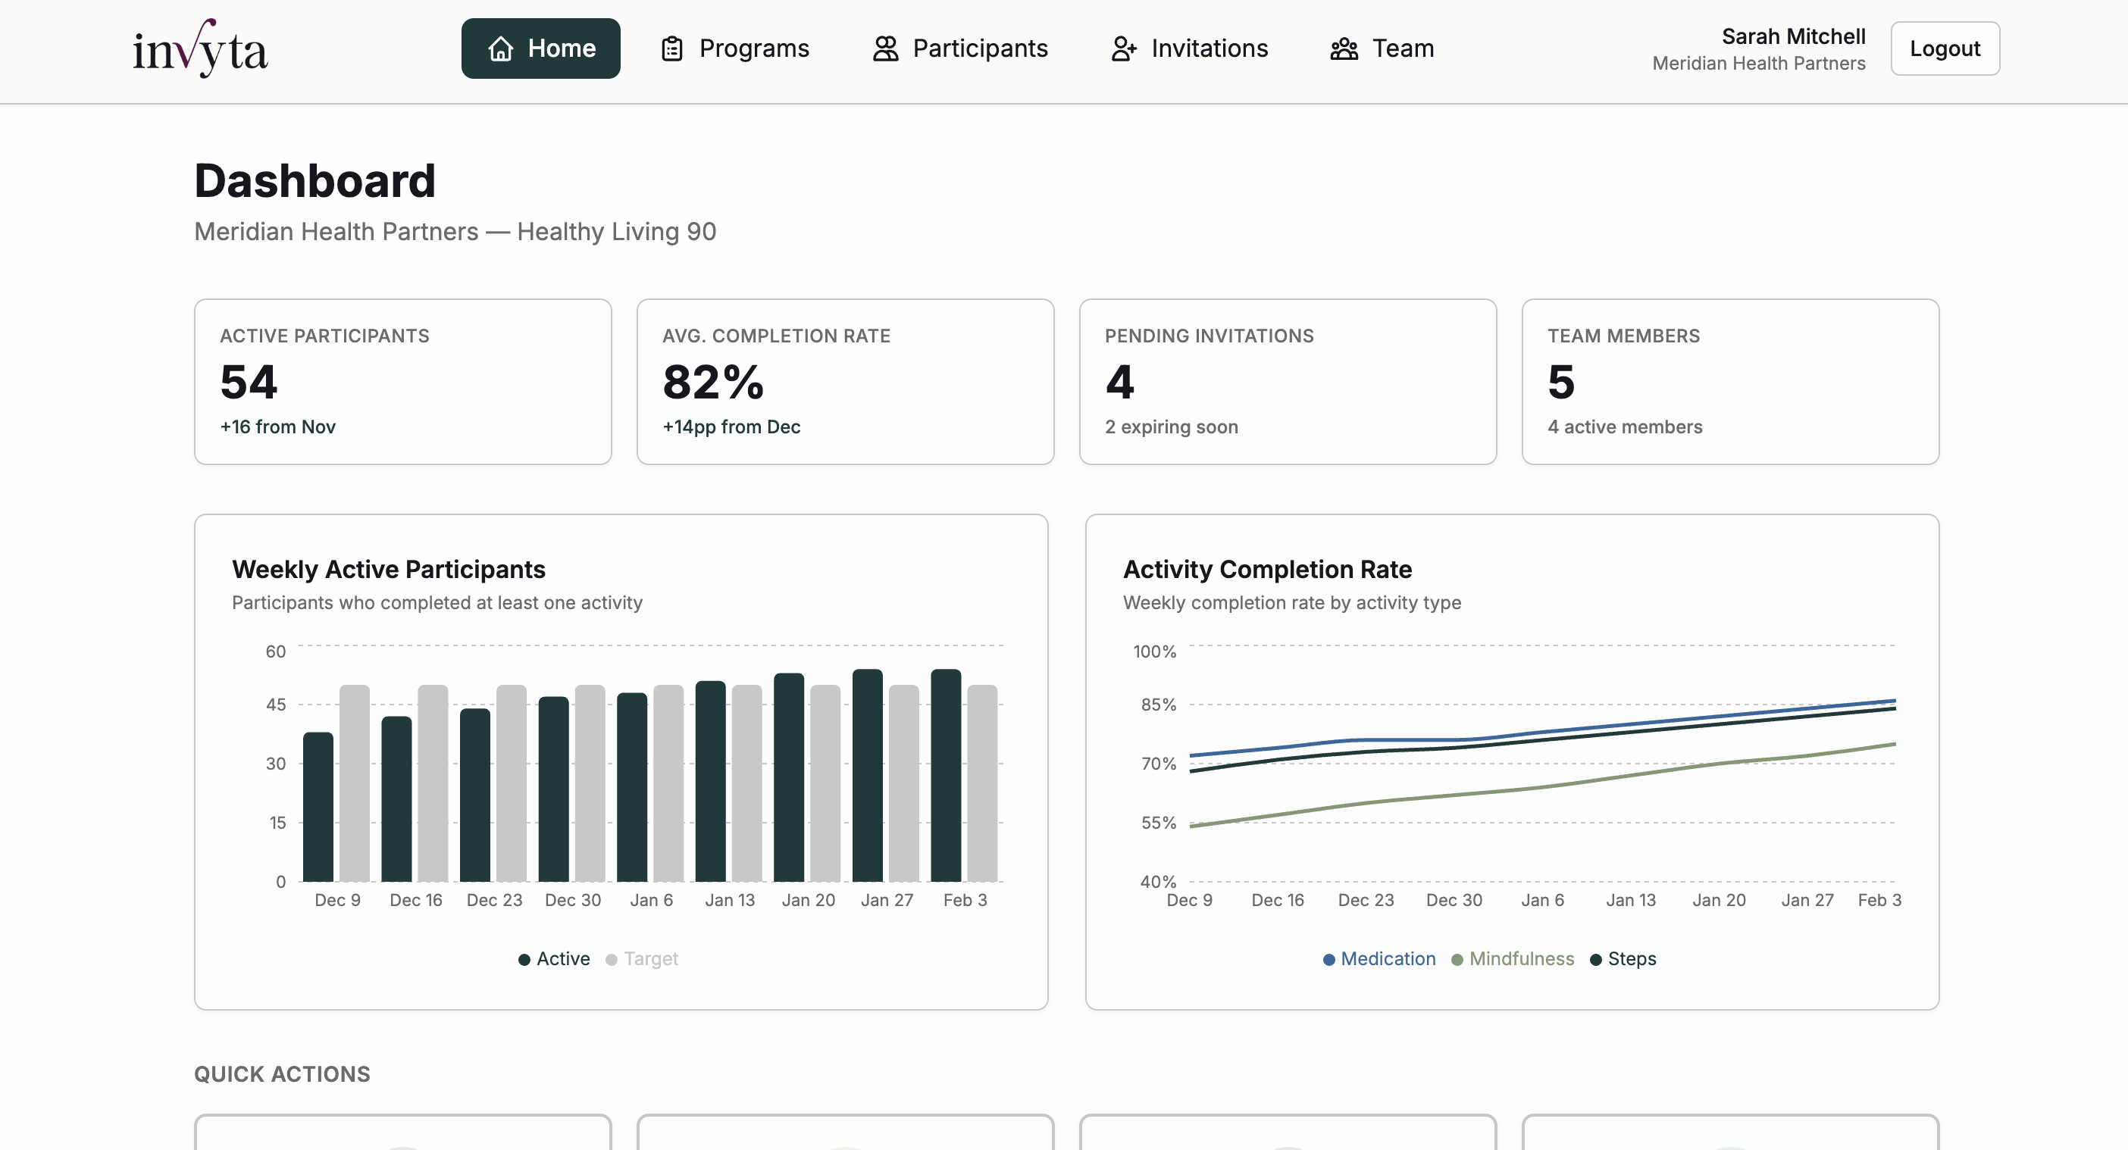This screenshot has width=2128, height=1150.
Task: Click 'Meridian Health Partners — Healthy Living 90' subtitle
Action: click(455, 231)
